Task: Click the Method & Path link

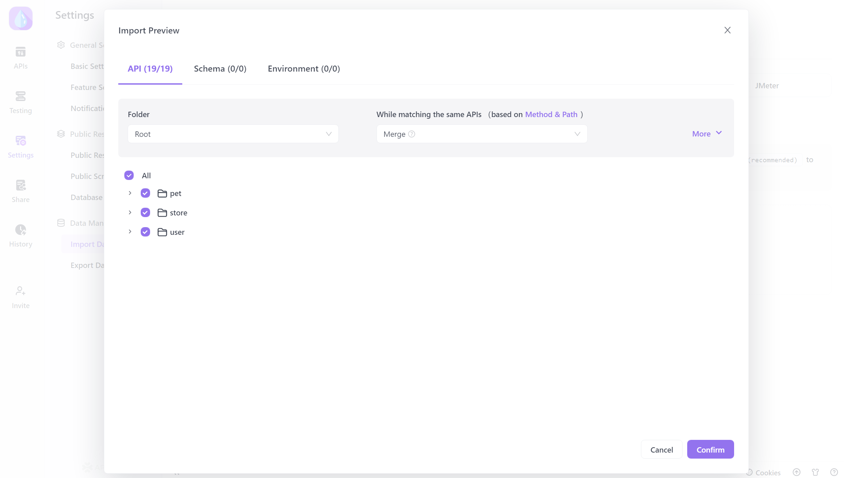Action: (551, 114)
